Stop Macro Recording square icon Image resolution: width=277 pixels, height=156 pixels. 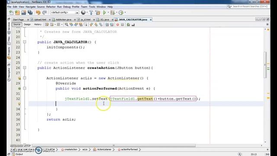tap(122, 25)
